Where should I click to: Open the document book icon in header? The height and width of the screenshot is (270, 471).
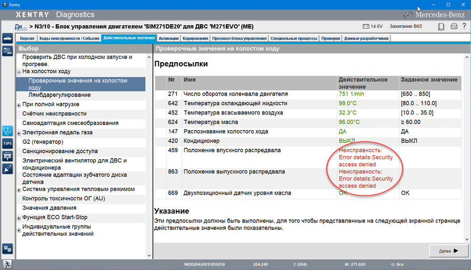(x=441, y=26)
